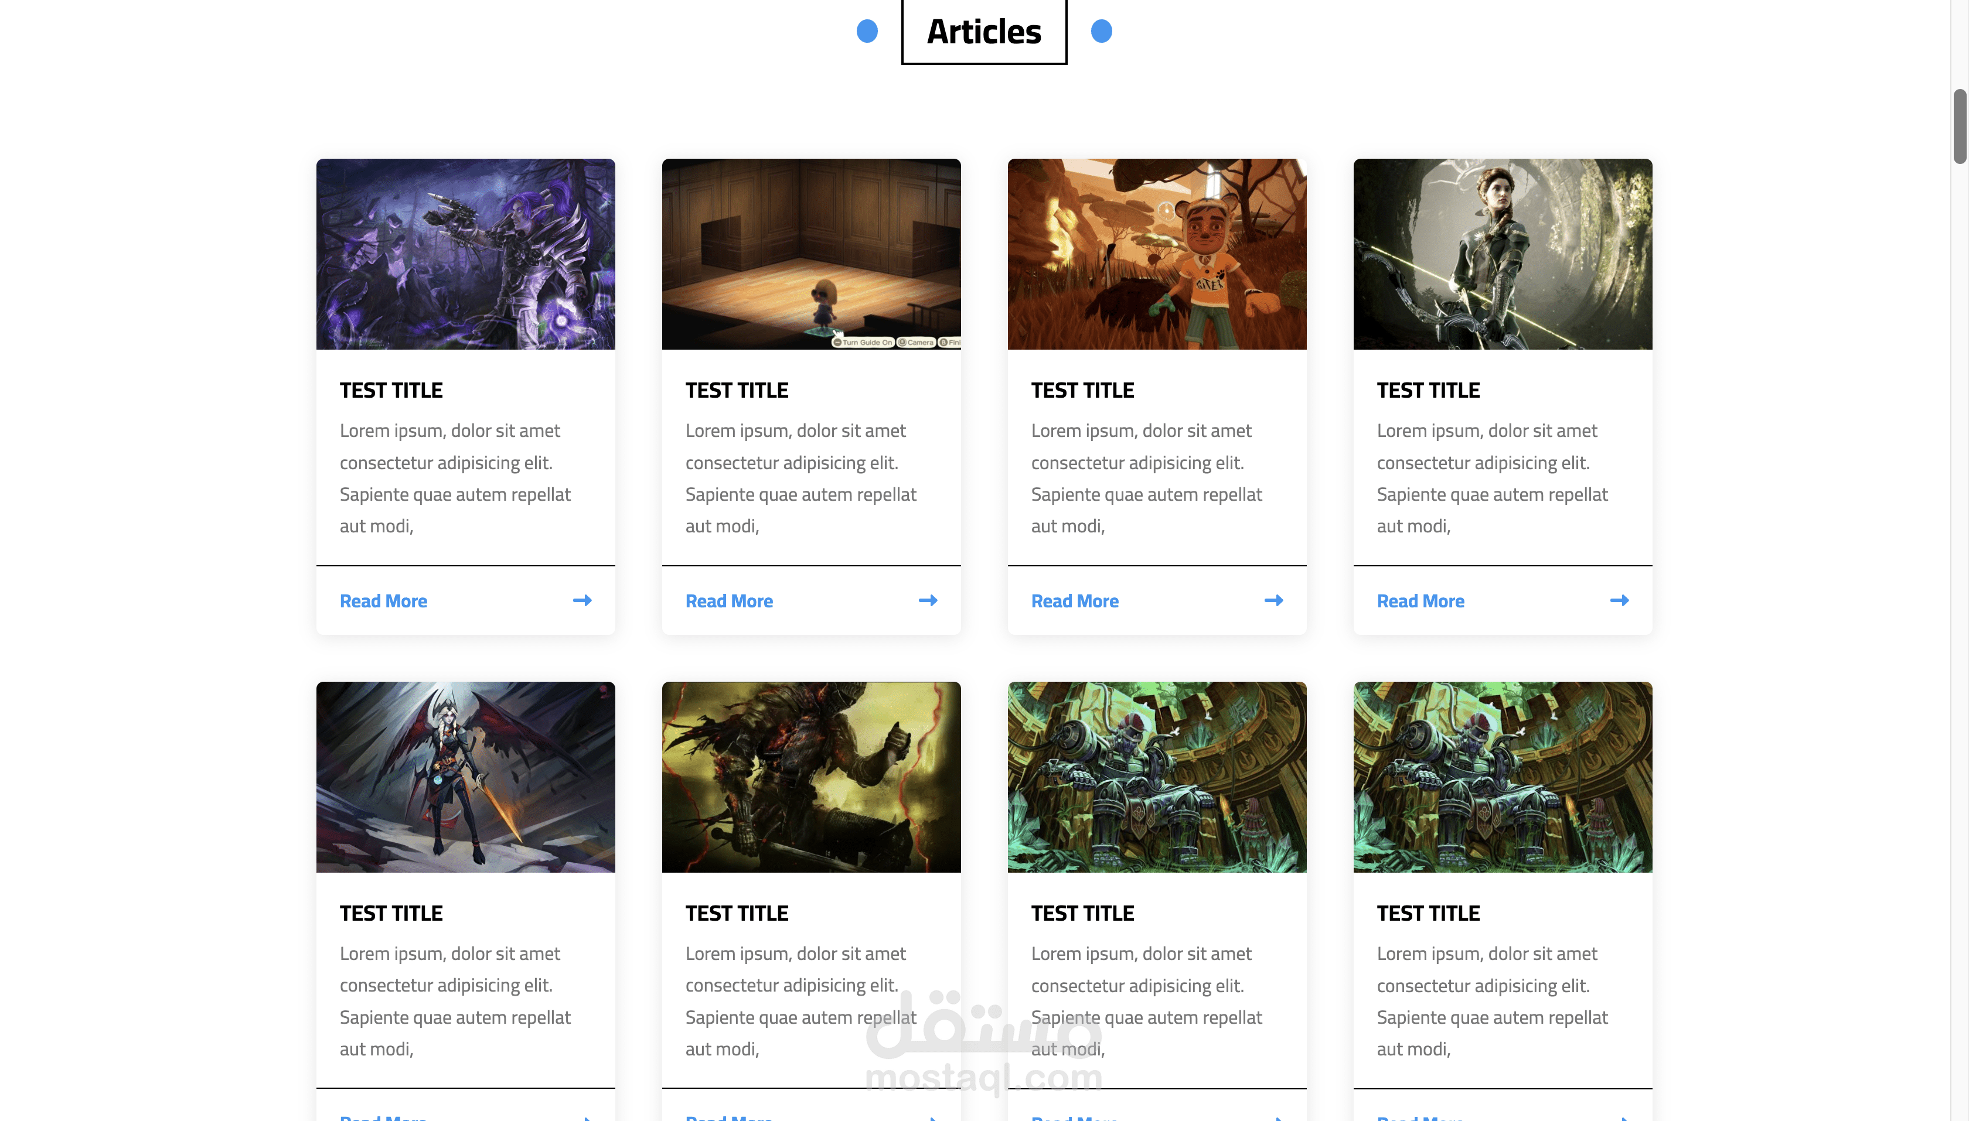Click blue dot right of Articles heading

tap(1102, 32)
